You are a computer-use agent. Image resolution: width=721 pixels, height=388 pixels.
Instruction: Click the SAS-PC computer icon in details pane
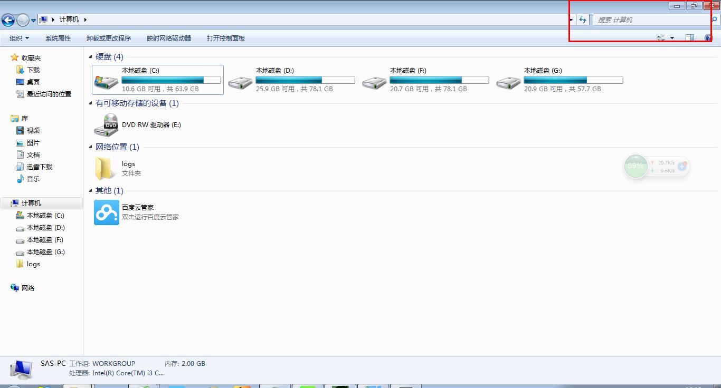[21, 370]
